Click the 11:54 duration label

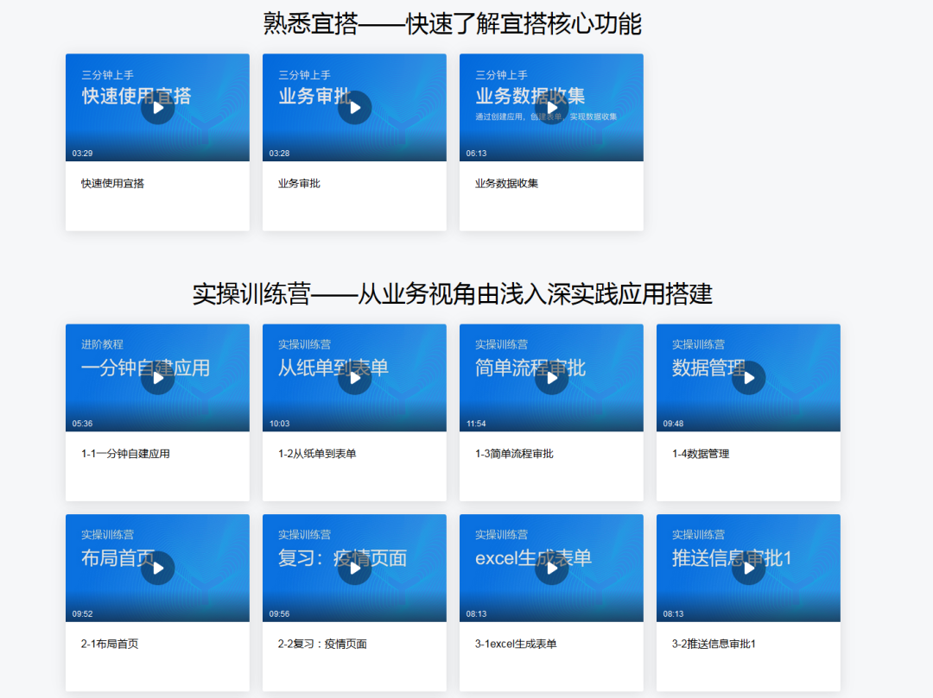point(476,424)
